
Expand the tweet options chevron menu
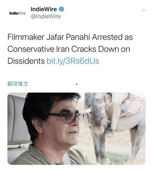click(144, 10)
